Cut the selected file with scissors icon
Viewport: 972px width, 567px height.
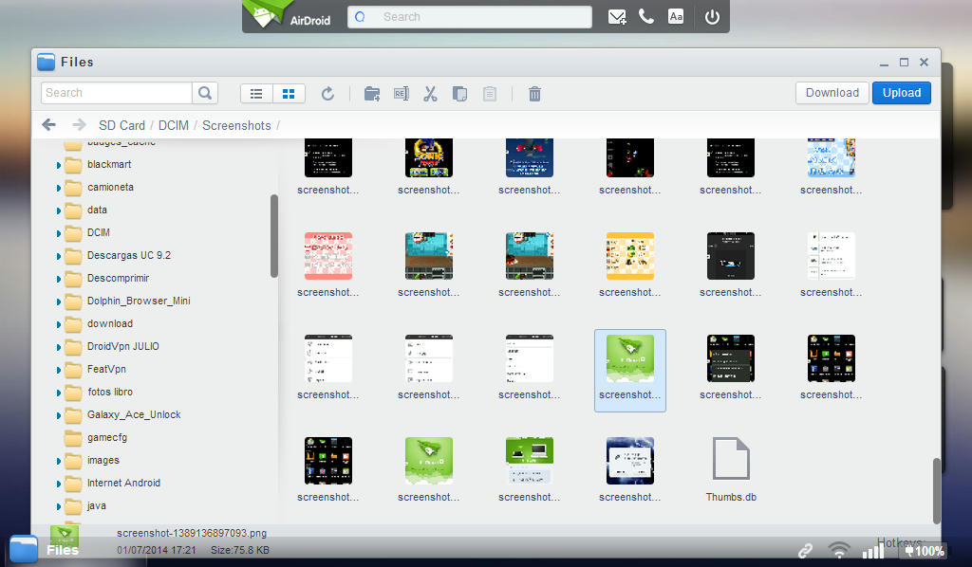pyautogui.click(x=430, y=93)
